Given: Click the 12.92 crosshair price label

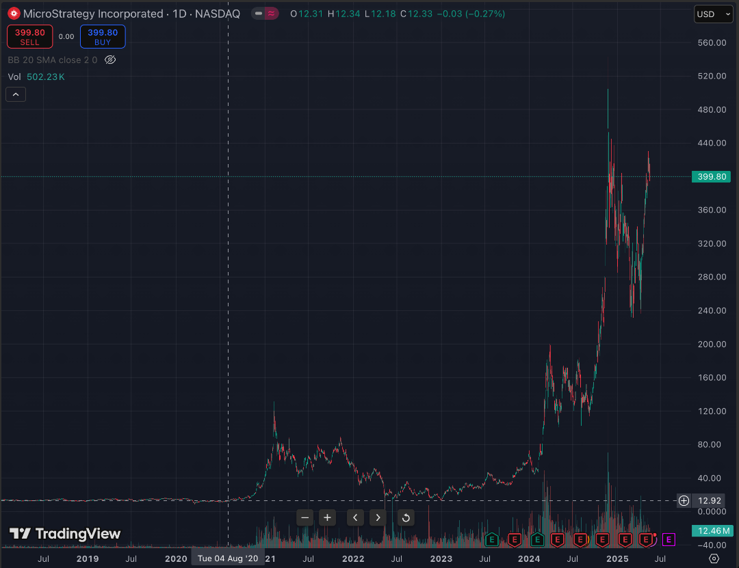Looking at the screenshot, I should coord(710,500).
